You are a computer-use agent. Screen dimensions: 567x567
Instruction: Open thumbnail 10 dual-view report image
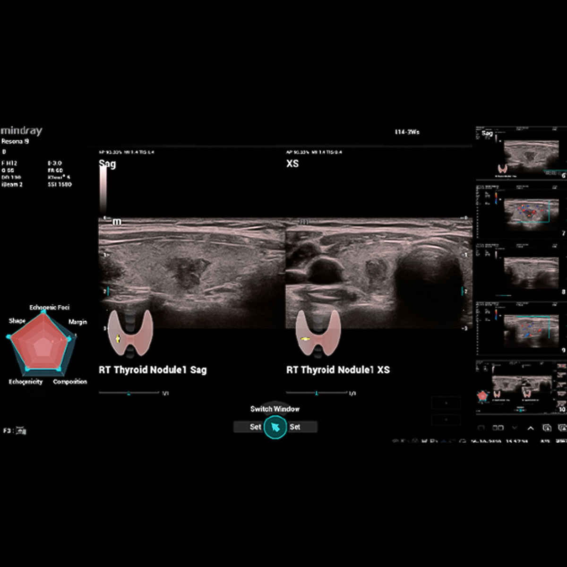pos(521,387)
